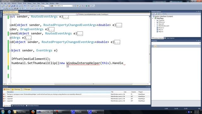Viewport: 202px width, 114px height.
Task: Expand the Properties folder in Solution Explorer
Action: (x=155, y=20)
